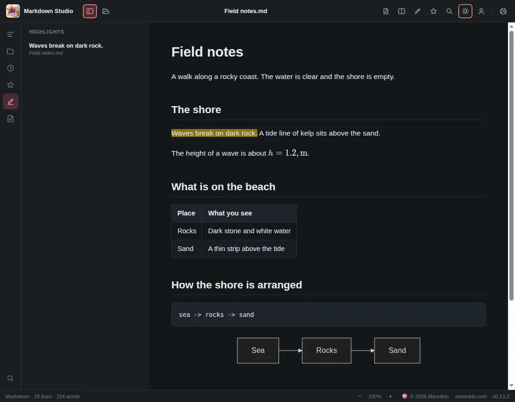Zoom in with the plus button
The image size is (515, 402).
[390, 396]
